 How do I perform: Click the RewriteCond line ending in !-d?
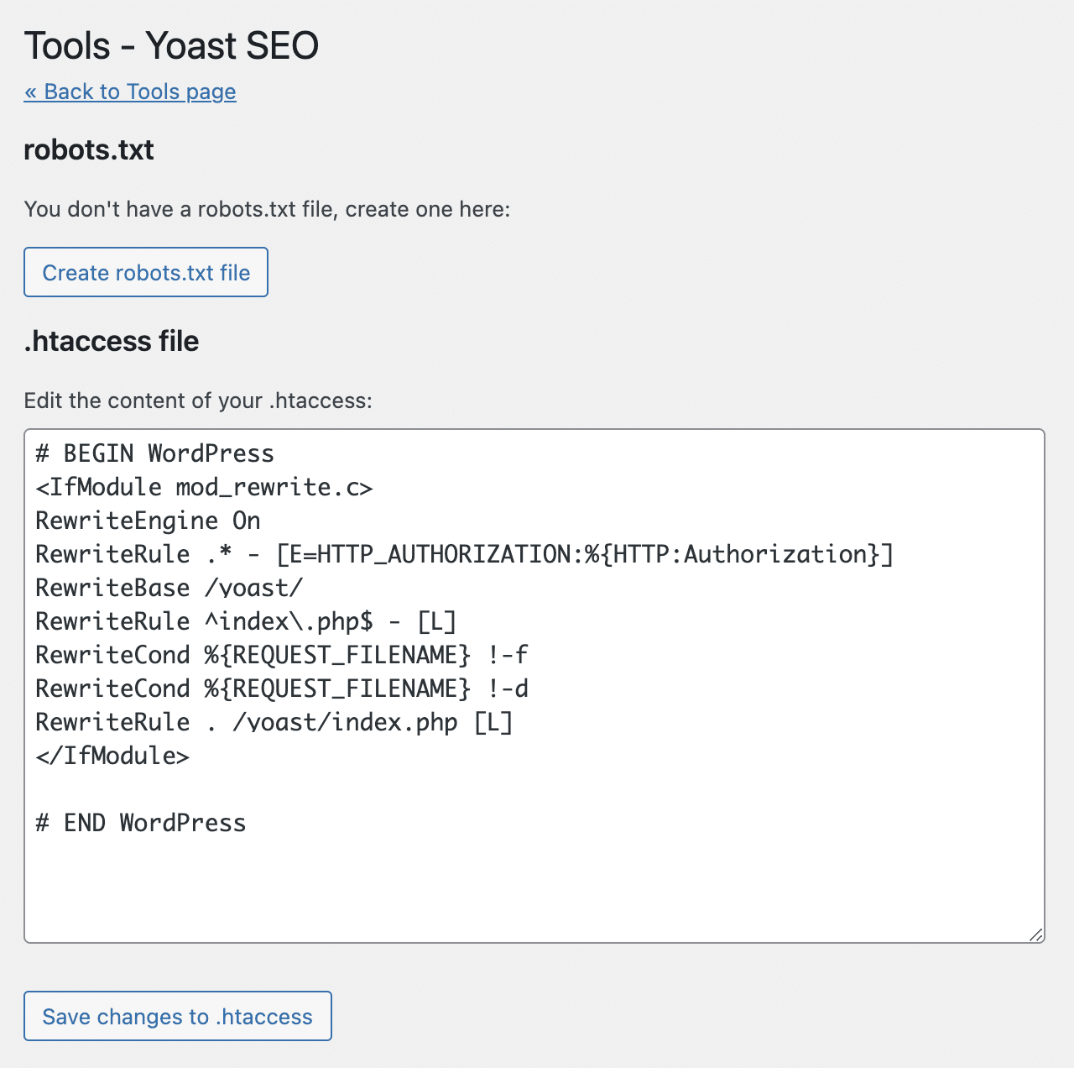(282, 688)
